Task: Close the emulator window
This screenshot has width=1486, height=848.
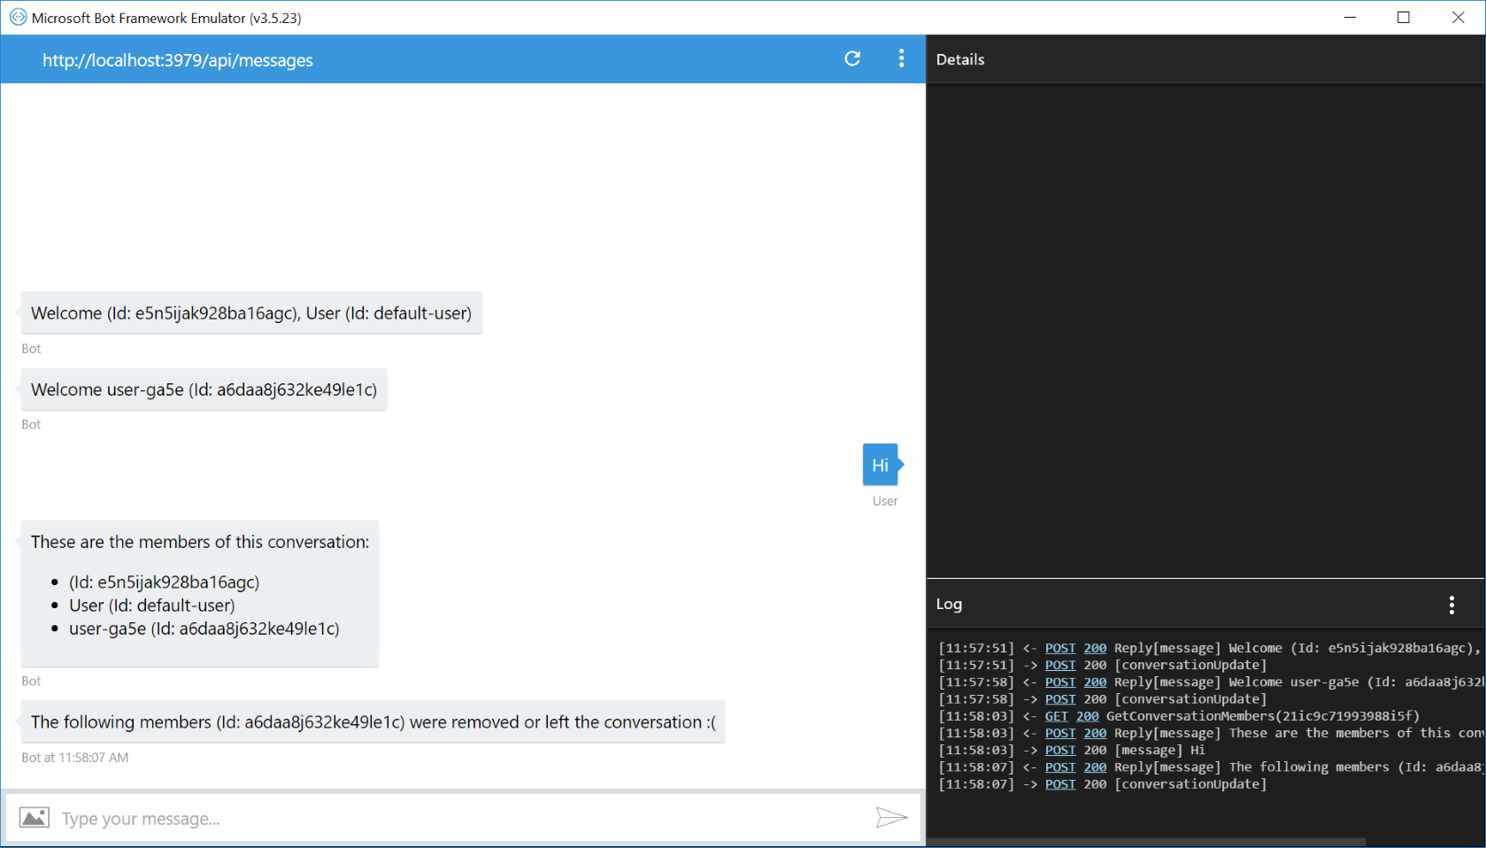Action: [1458, 17]
